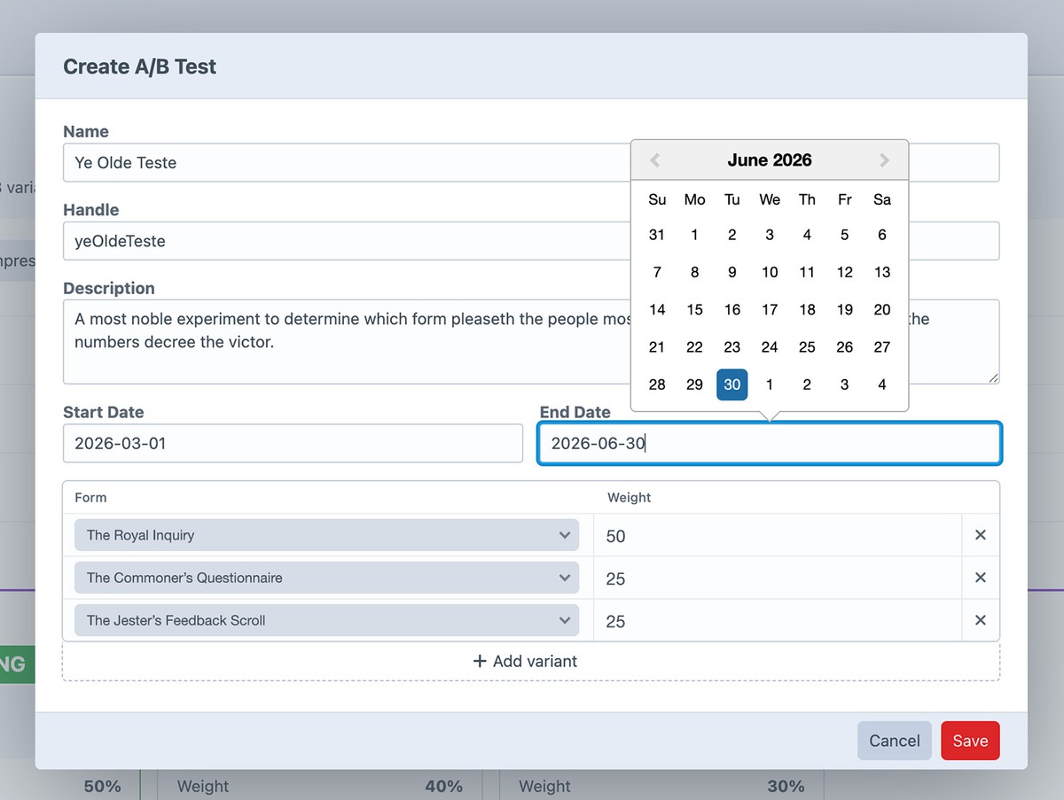
Task: Pick June 26 in the calendar
Action: point(845,347)
